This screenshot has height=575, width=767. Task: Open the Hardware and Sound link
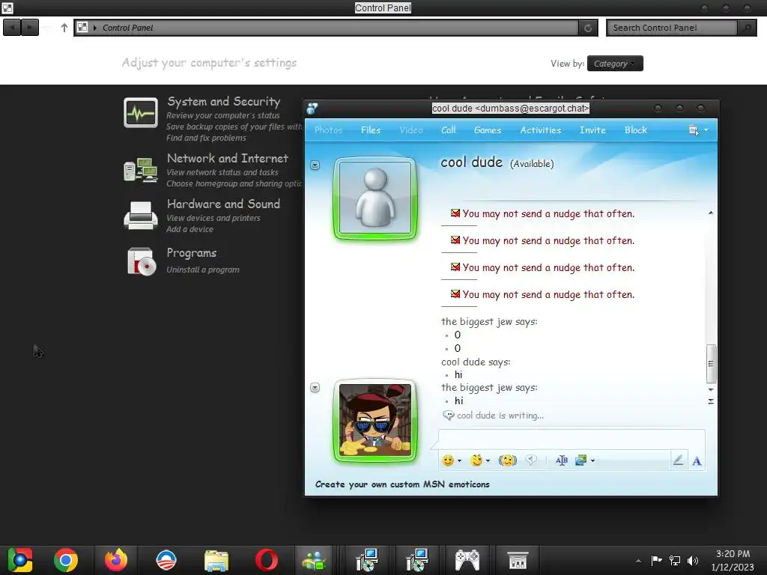223,204
